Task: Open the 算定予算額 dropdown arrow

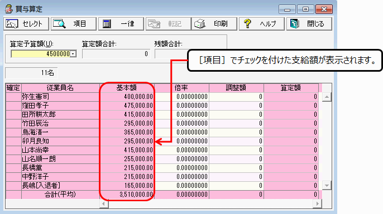Action: [73, 54]
